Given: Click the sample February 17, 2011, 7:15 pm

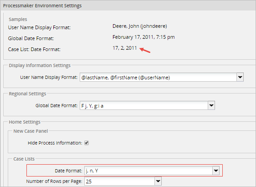Looking at the screenshot, I should pos(143,37).
